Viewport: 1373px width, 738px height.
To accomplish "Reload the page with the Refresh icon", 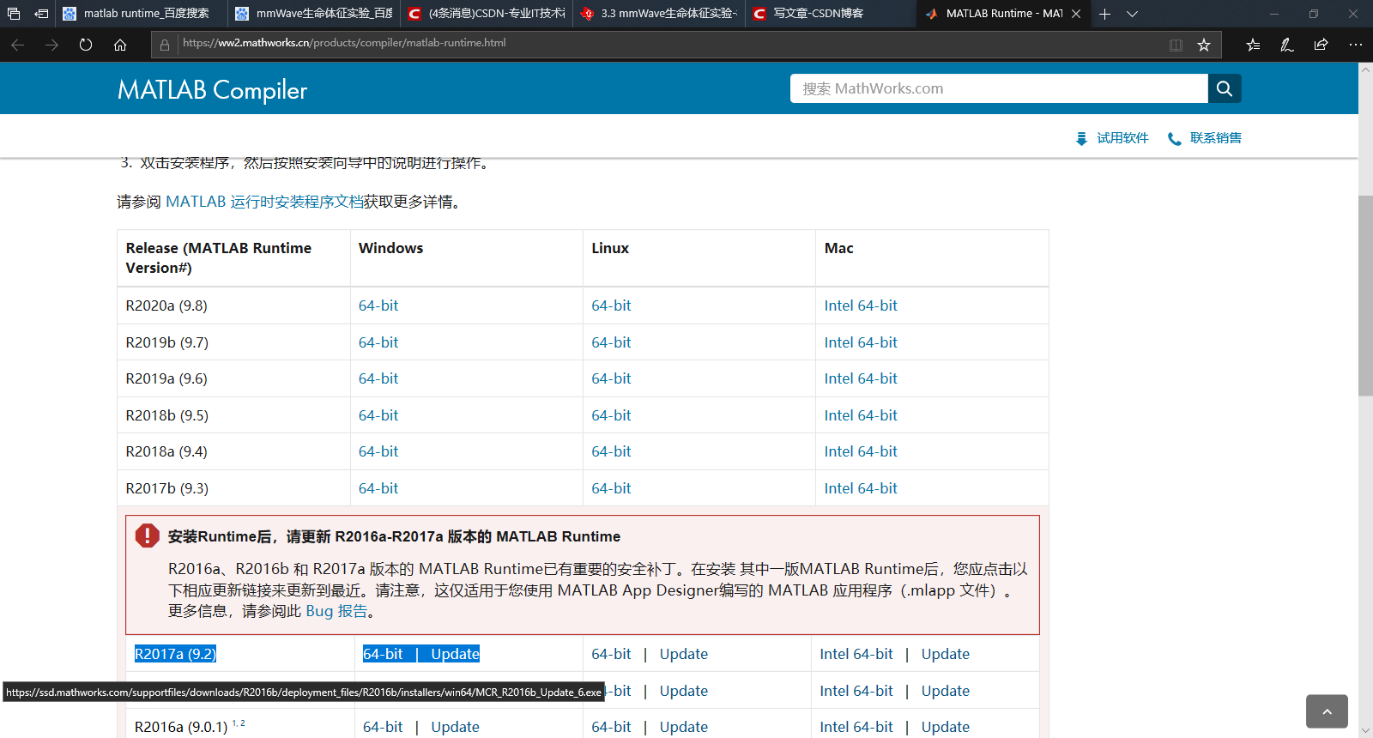I will coord(86,45).
